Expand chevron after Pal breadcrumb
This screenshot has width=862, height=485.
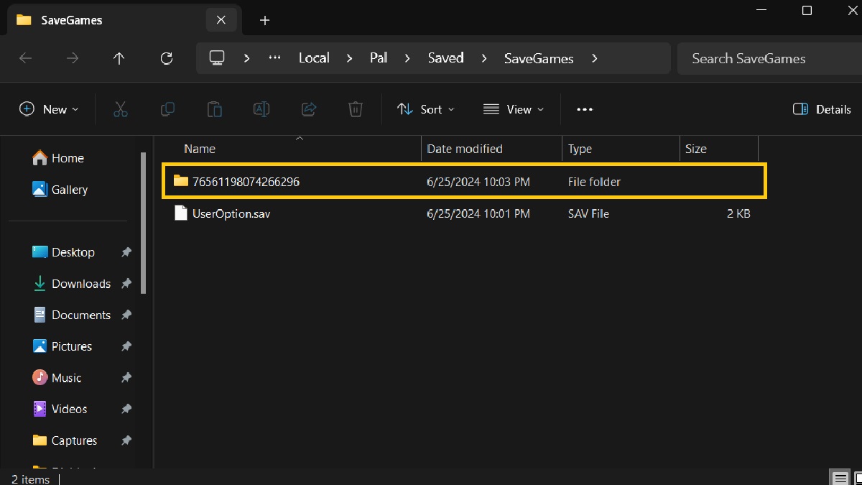click(407, 58)
